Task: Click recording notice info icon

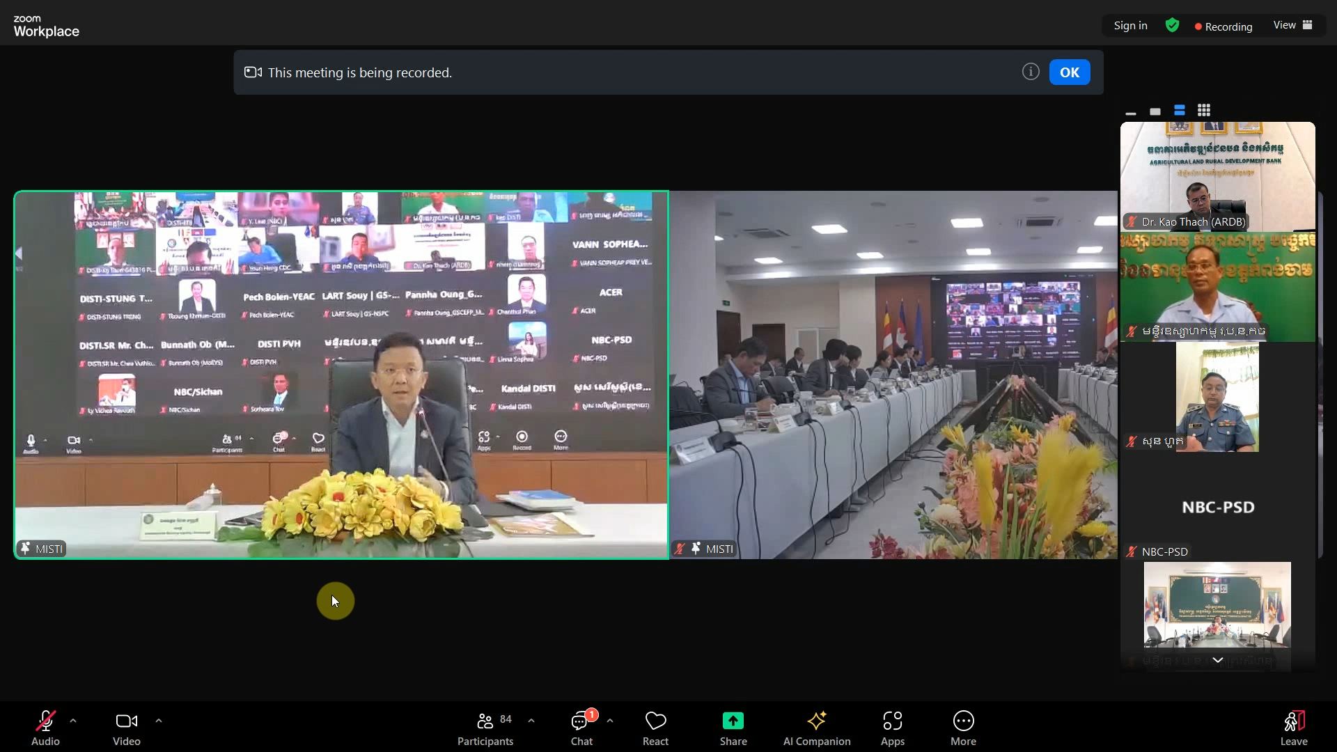Action: (1031, 72)
